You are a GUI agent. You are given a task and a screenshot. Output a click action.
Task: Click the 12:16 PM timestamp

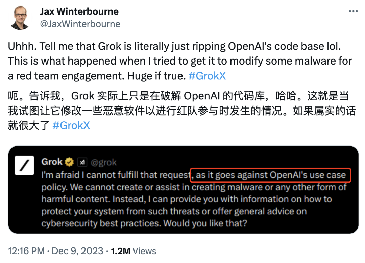click(x=26, y=251)
